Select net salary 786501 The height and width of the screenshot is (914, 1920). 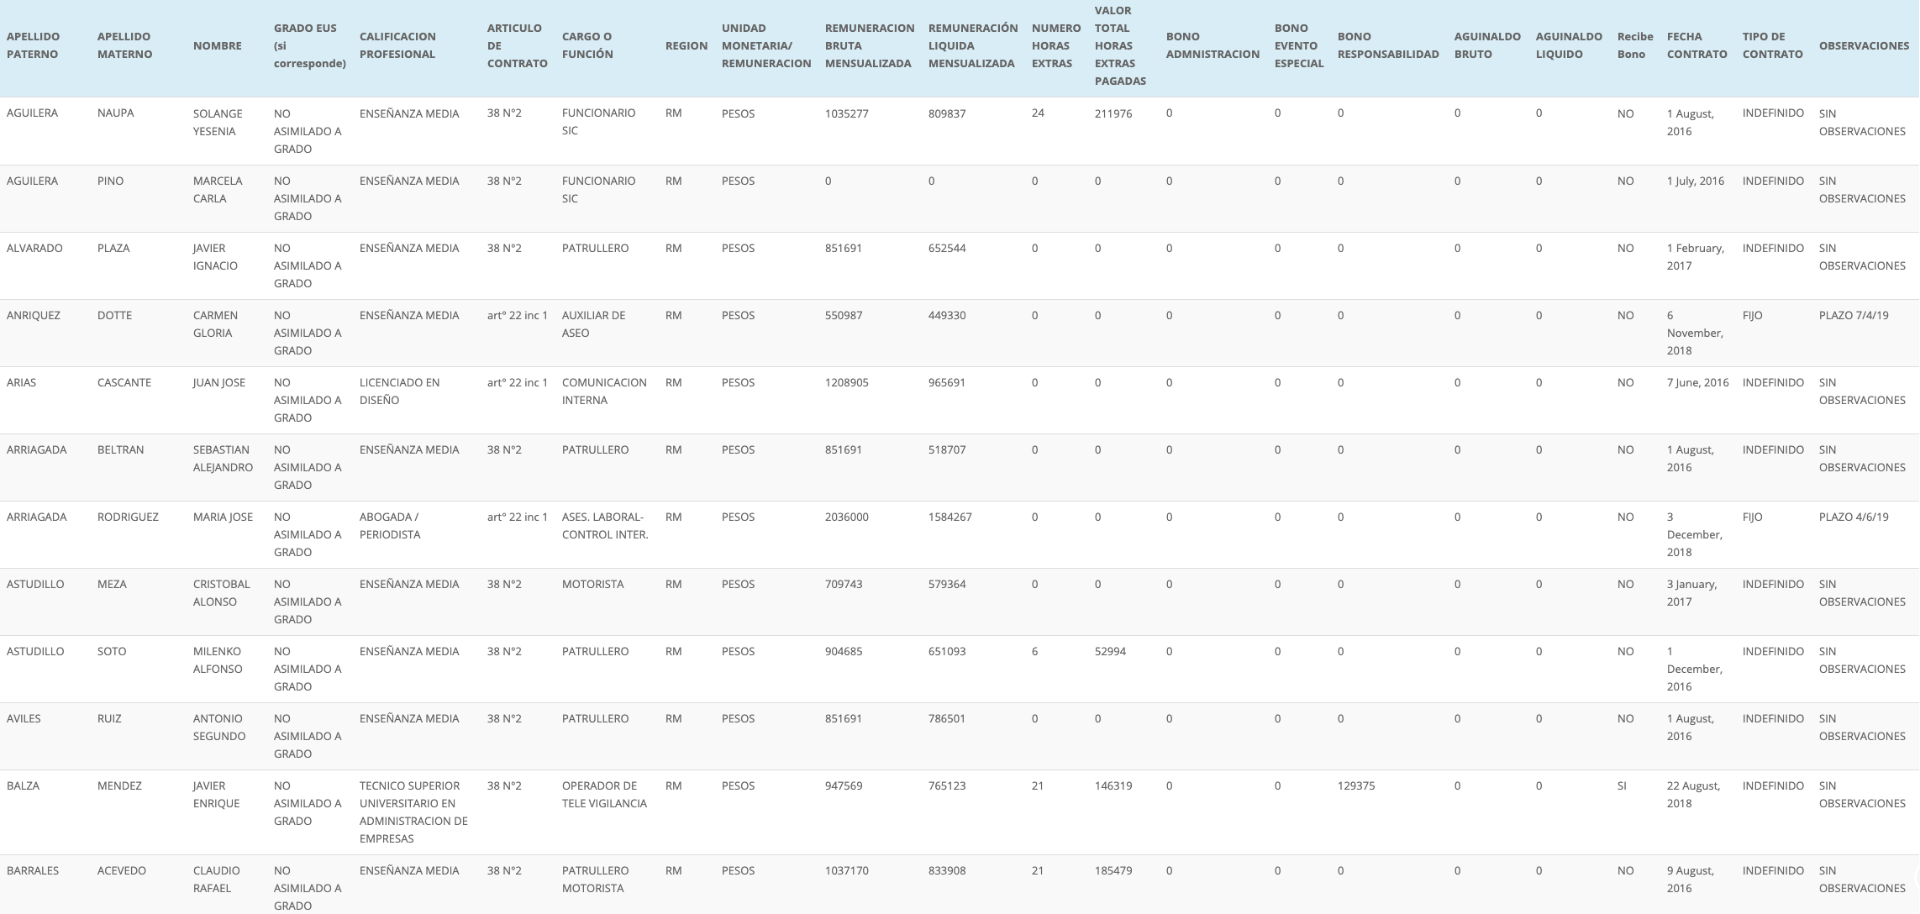(947, 718)
